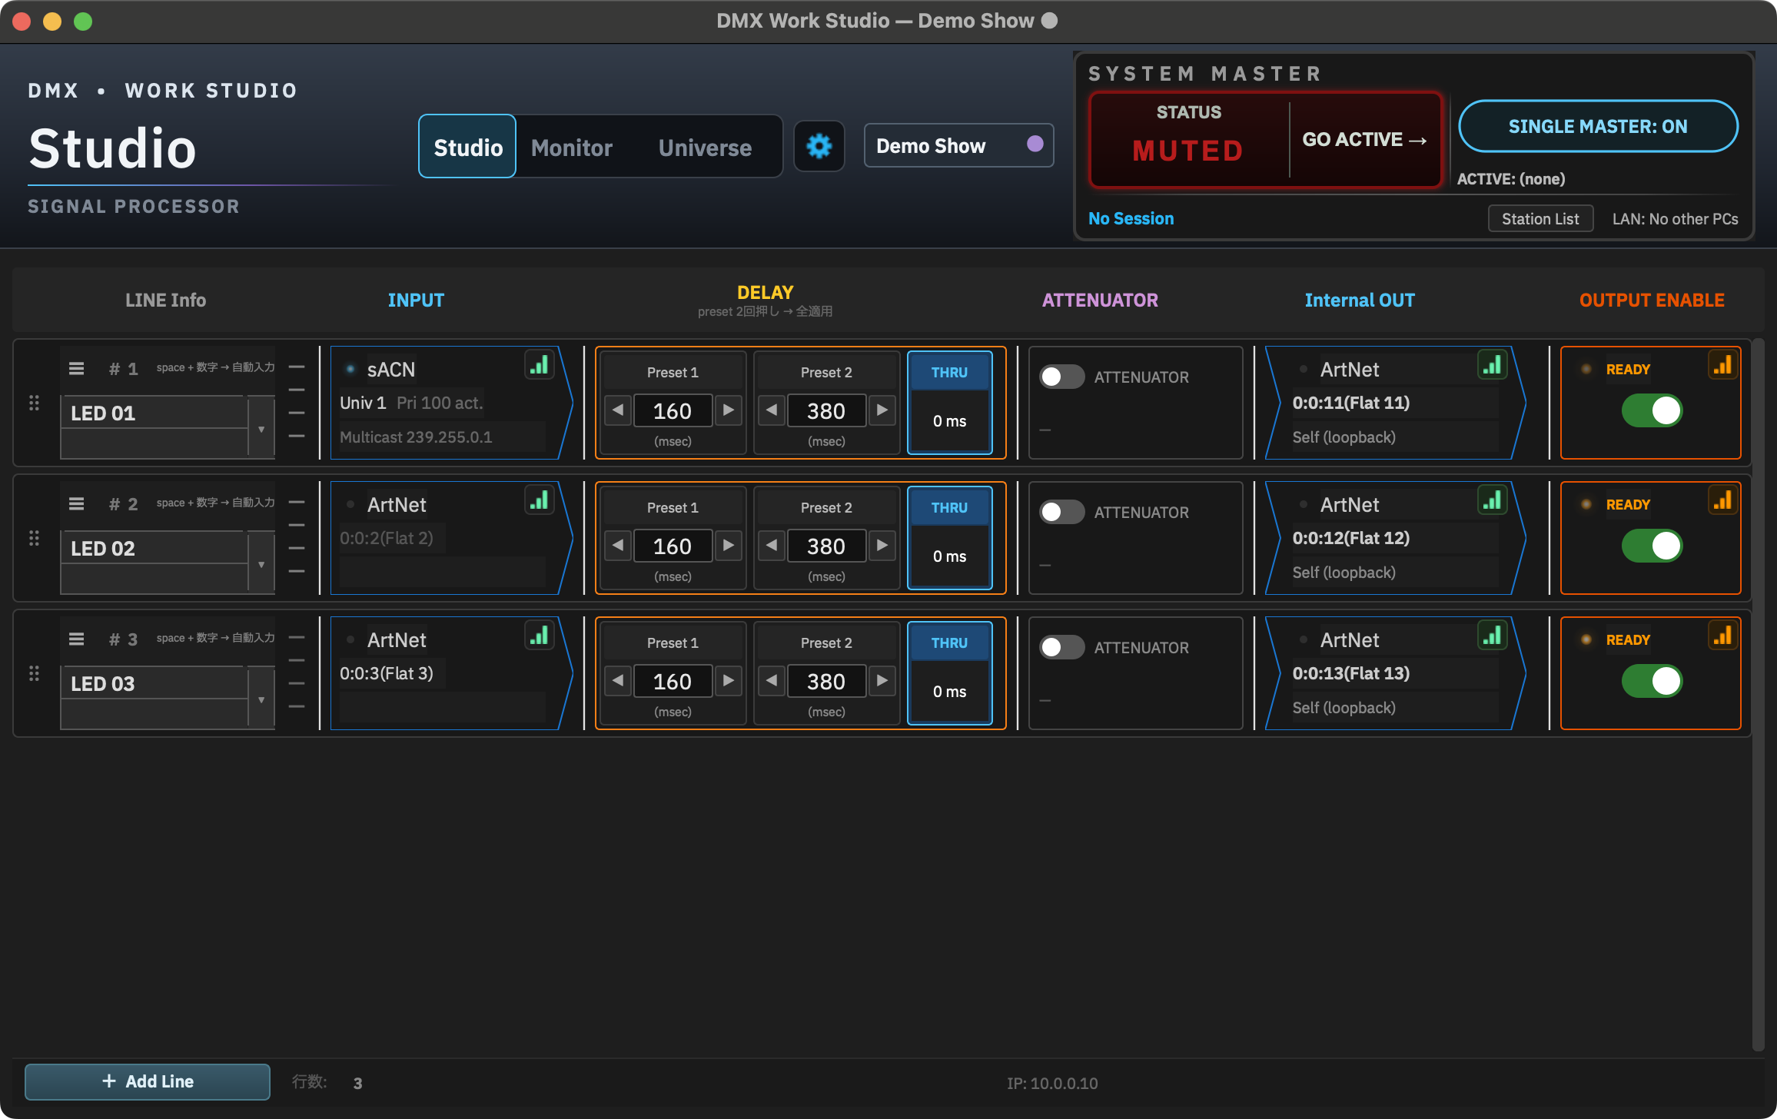Open the hamburger menu for line # 1
Image resolution: width=1777 pixels, height=1119 pixels.
[76, 369]
